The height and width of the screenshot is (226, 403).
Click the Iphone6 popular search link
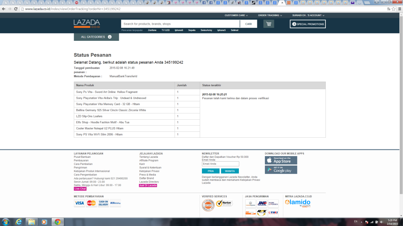(179, 30)
